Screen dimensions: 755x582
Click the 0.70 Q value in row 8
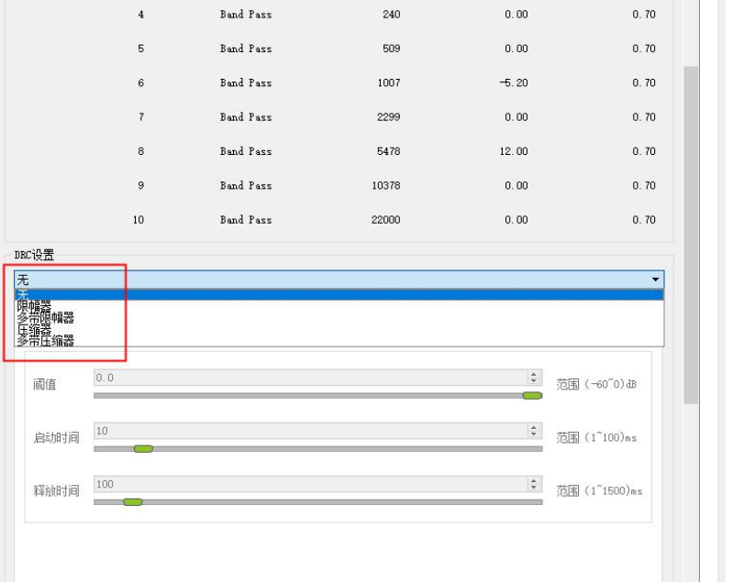(644, 151)
